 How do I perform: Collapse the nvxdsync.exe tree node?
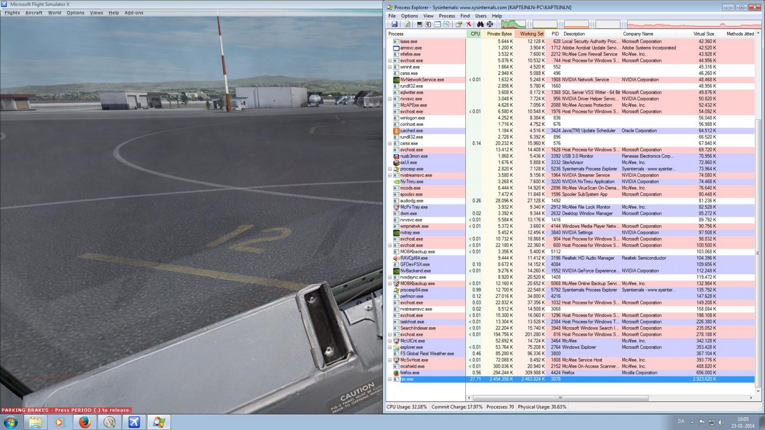click(x=390, y=277)
